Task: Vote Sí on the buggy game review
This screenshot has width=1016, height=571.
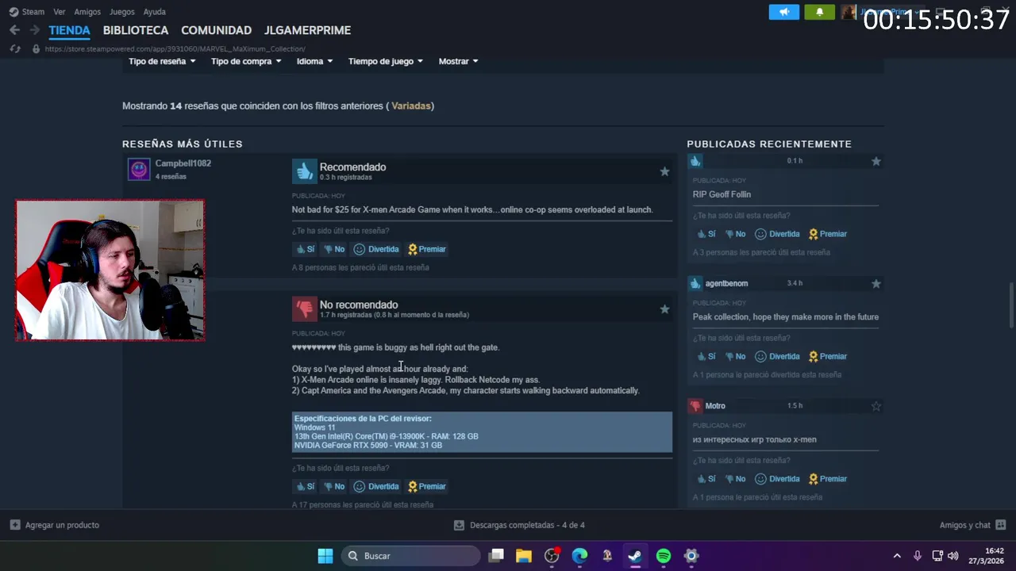Action: 305,486
